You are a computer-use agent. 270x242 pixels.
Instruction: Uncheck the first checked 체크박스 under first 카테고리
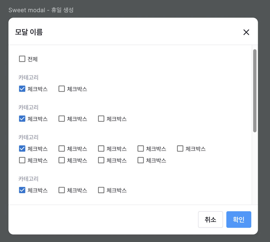click(x=22, y=88)
